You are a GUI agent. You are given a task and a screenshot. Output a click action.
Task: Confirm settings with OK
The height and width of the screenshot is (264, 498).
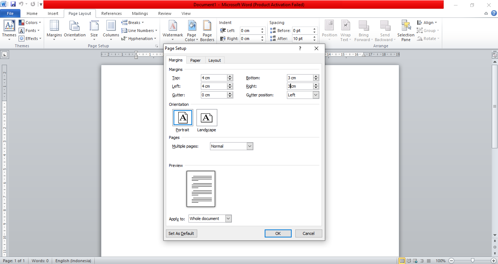point(278,233)
